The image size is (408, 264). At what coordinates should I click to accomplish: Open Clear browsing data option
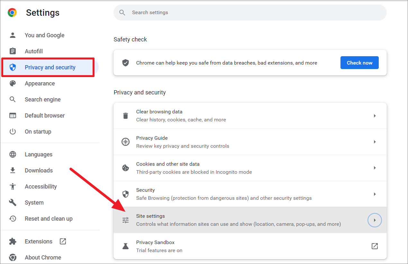tap(250, 116)
